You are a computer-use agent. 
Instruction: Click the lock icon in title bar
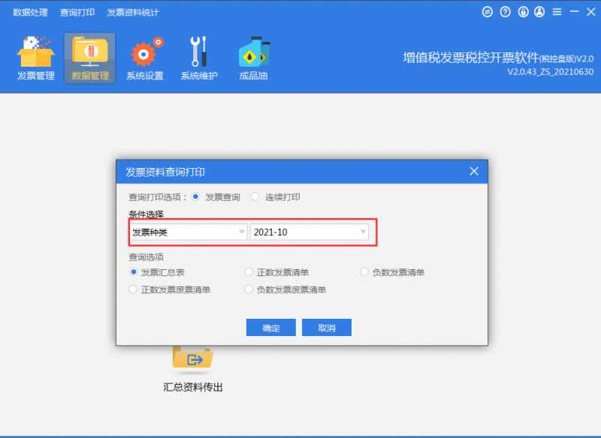click(523, 12)
